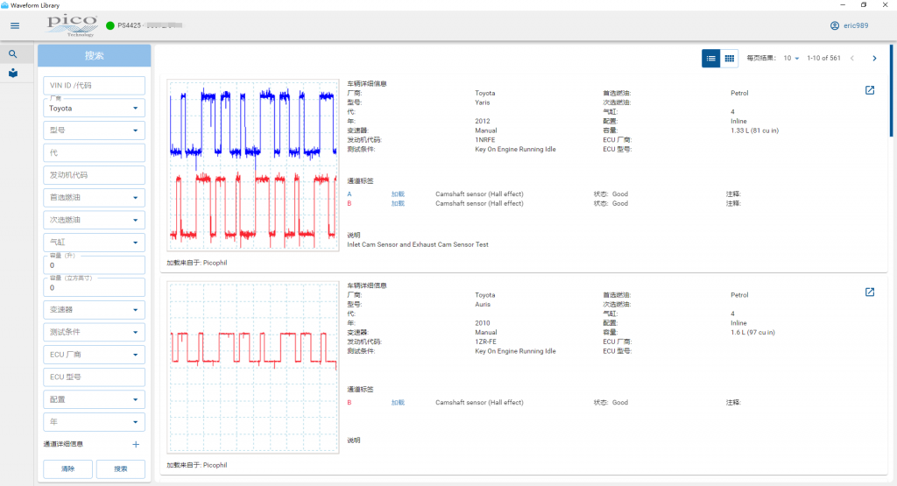The width and height of the screenshot is (897, 486).
Task: Switch to grid view layout
Action: pos(730,58)
